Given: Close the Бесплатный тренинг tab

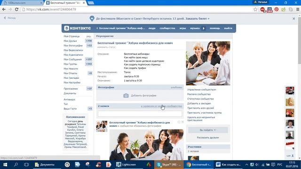Looking at the screenshot, I should (x=84, y=3).
